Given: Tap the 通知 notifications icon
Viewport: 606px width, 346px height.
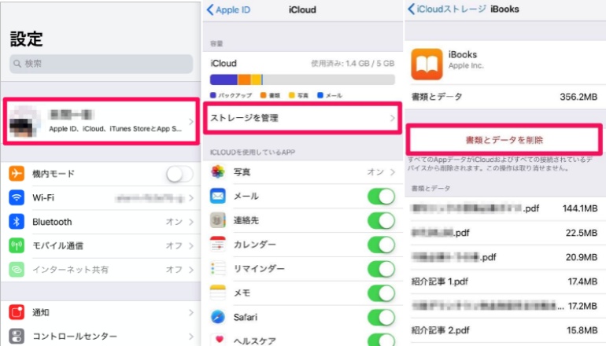Looking at the screenshot, I should click(x=17, y=312).
